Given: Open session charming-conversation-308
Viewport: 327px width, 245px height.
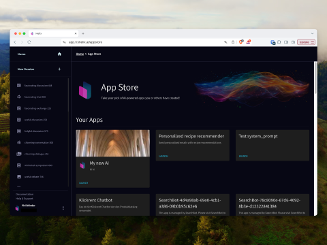Looking at the screenshot, I should (x=39, y=142).
